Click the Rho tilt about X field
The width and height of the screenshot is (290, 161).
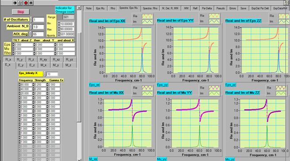click(x=66, y=54)
